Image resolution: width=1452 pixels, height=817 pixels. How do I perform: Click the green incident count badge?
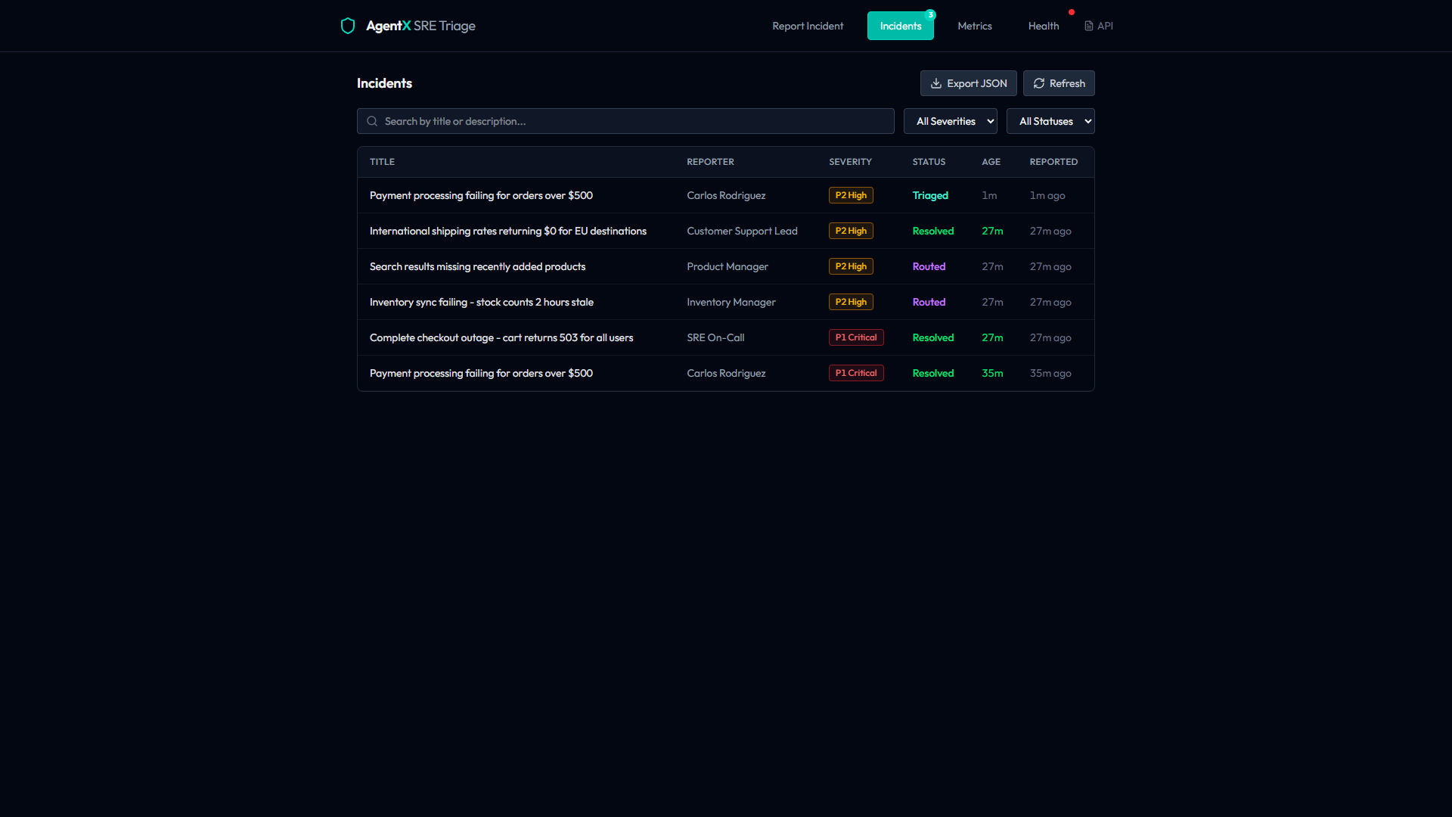click(x=931, y=14)
